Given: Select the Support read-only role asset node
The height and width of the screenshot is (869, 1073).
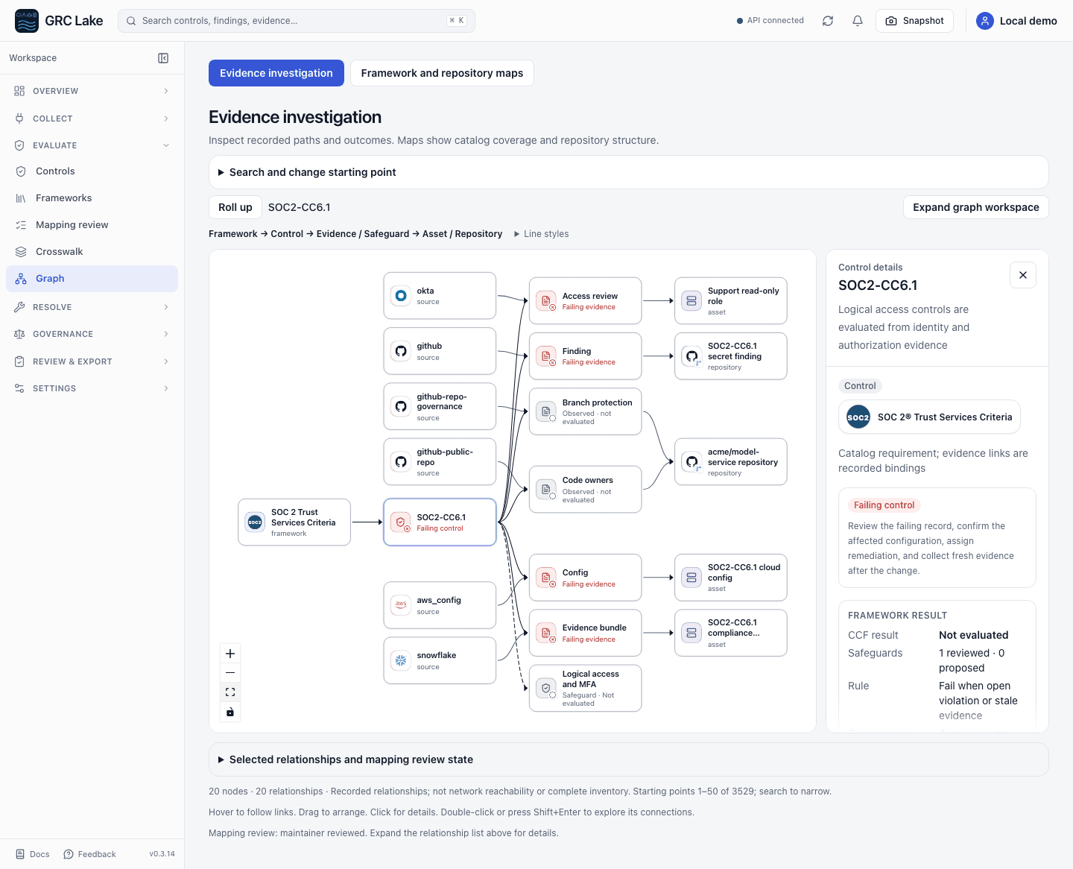Looking at the screenshot, I should pyautogui.click(x=731, y=301).
